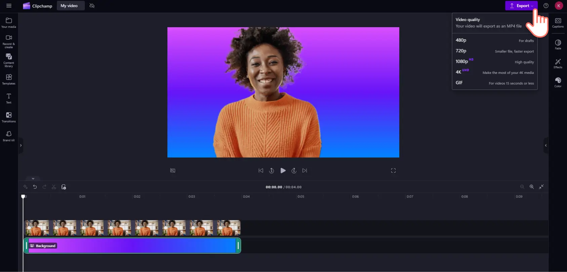This screenshot has width=567, height=272.
Task: Click the Background clip left trim handle
Action: 26,246
